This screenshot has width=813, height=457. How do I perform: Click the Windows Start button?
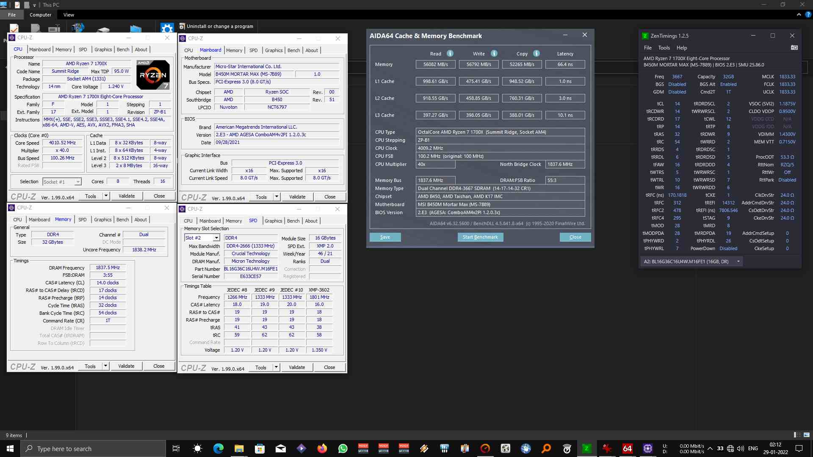pyautogui.click(x=10, y=449)
